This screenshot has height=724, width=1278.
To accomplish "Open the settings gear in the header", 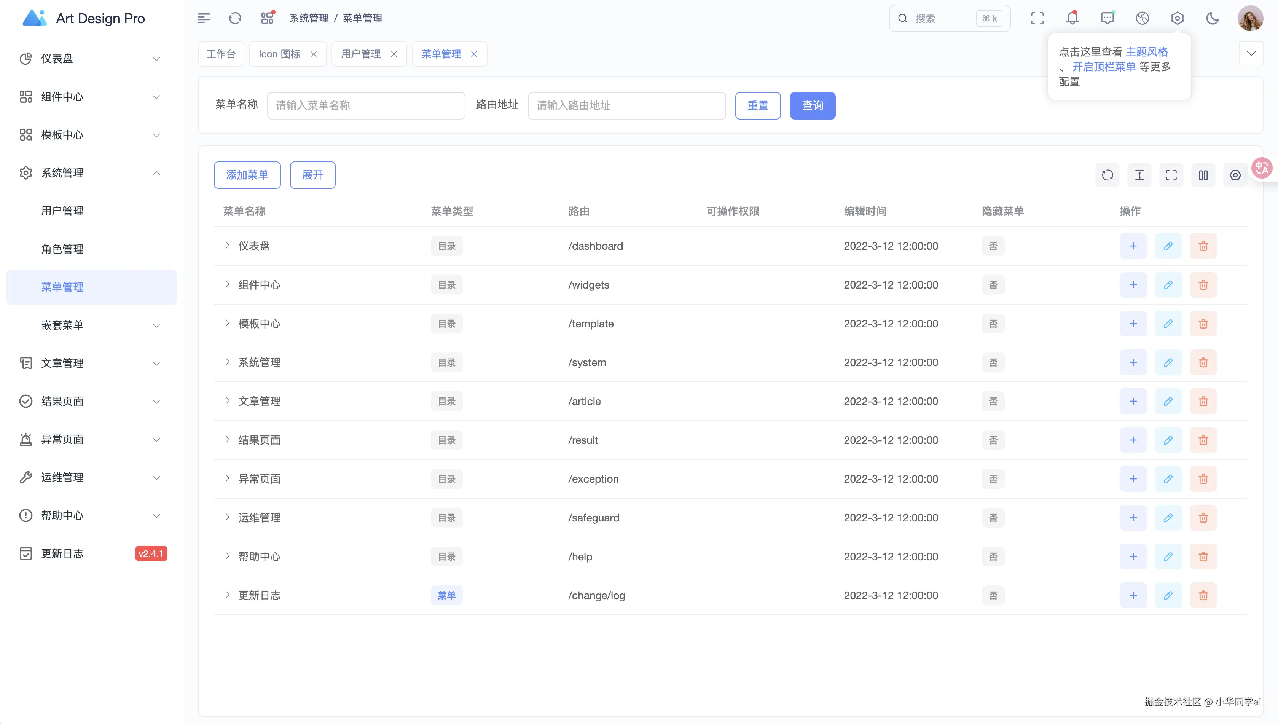I will coord(1177,18).
